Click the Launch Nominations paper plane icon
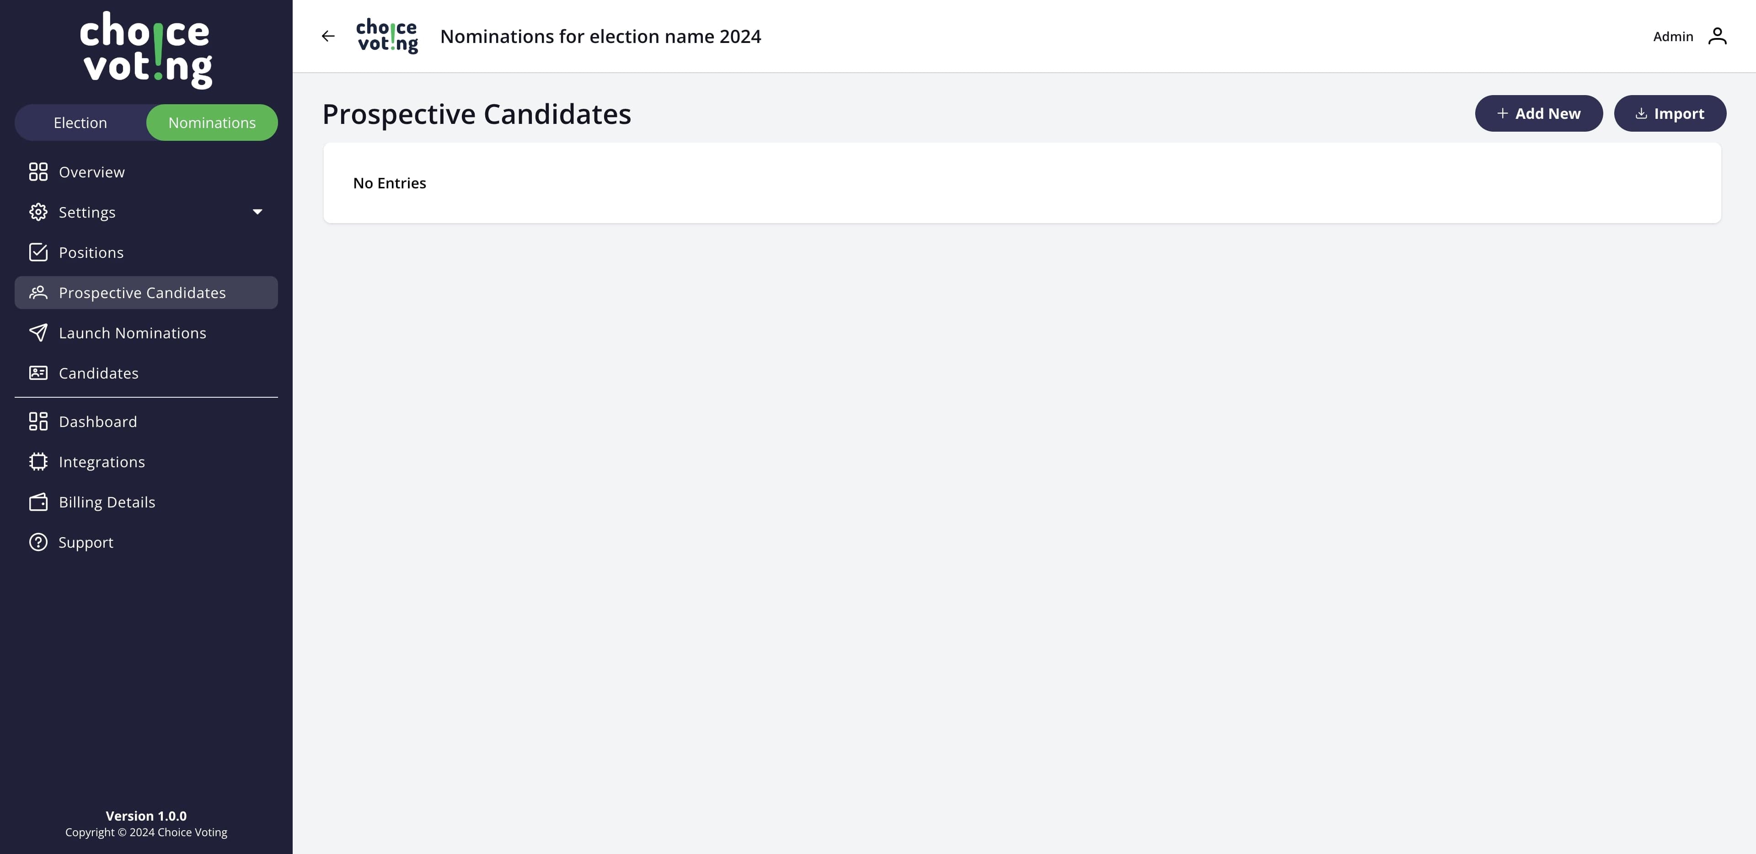This screenshot has height=854, width=1756. click(38, 333)
